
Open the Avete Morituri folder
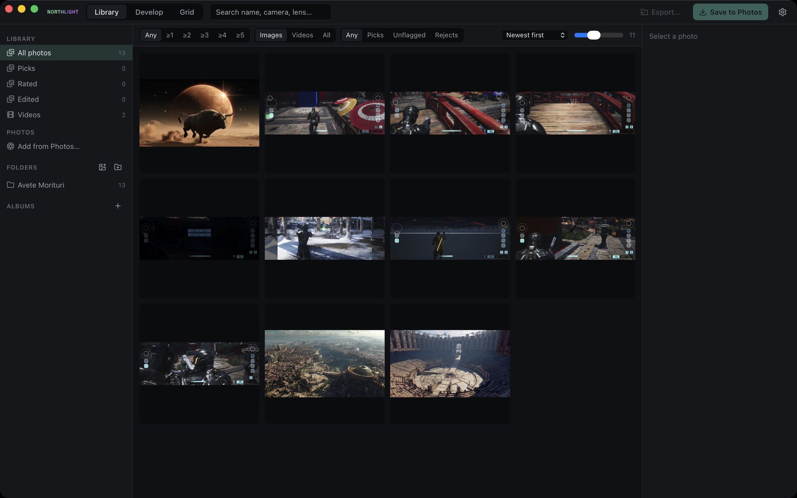[66, 185]
